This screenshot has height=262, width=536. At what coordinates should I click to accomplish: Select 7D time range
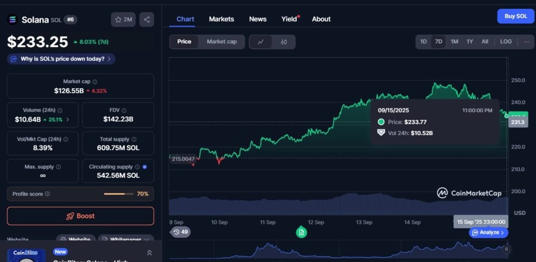(x=439, y=42)
